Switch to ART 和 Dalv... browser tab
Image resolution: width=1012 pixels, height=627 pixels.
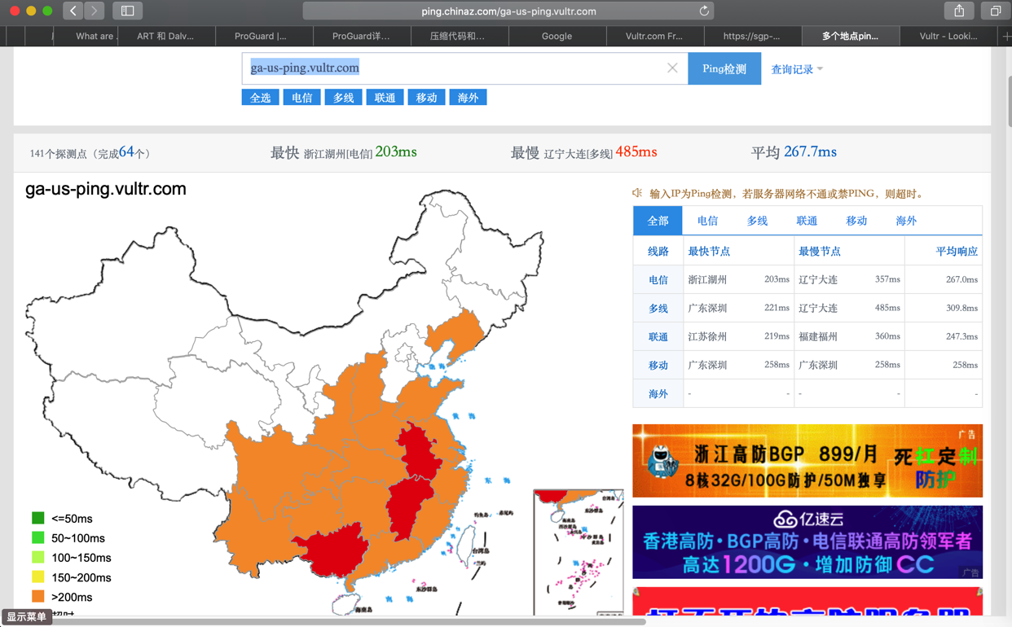click(166, 36)
